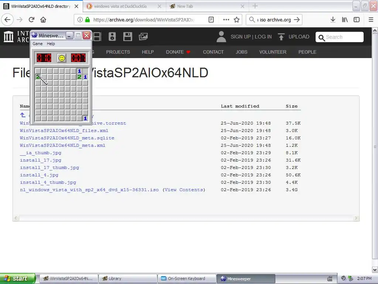Open the VOLUNTEER page

[273, 52]
